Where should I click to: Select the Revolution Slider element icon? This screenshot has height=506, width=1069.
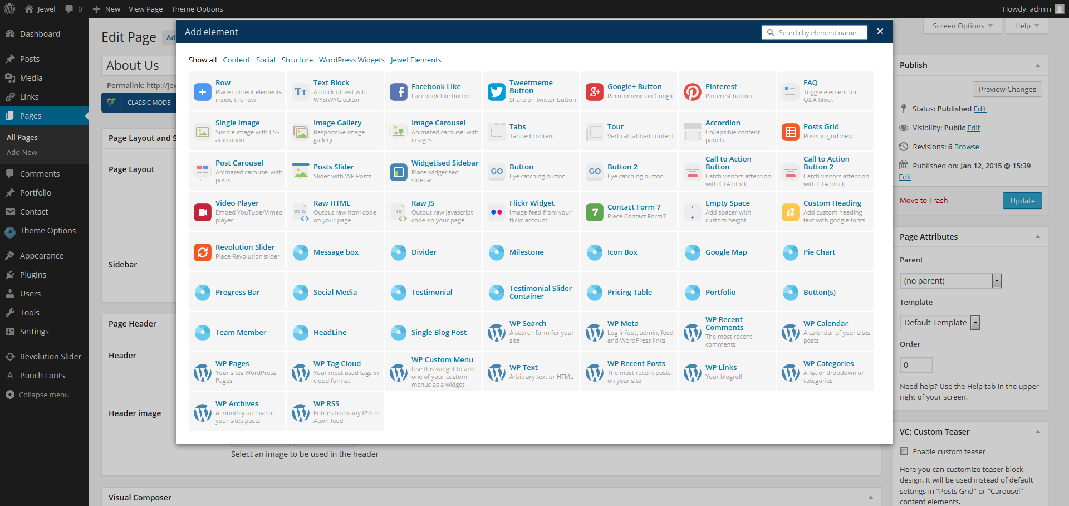click(203, 252)
